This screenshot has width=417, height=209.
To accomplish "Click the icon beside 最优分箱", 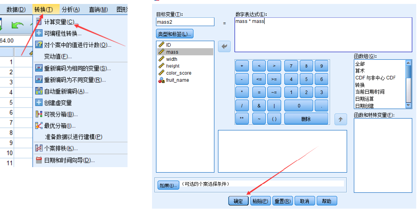I will [39, 126].
